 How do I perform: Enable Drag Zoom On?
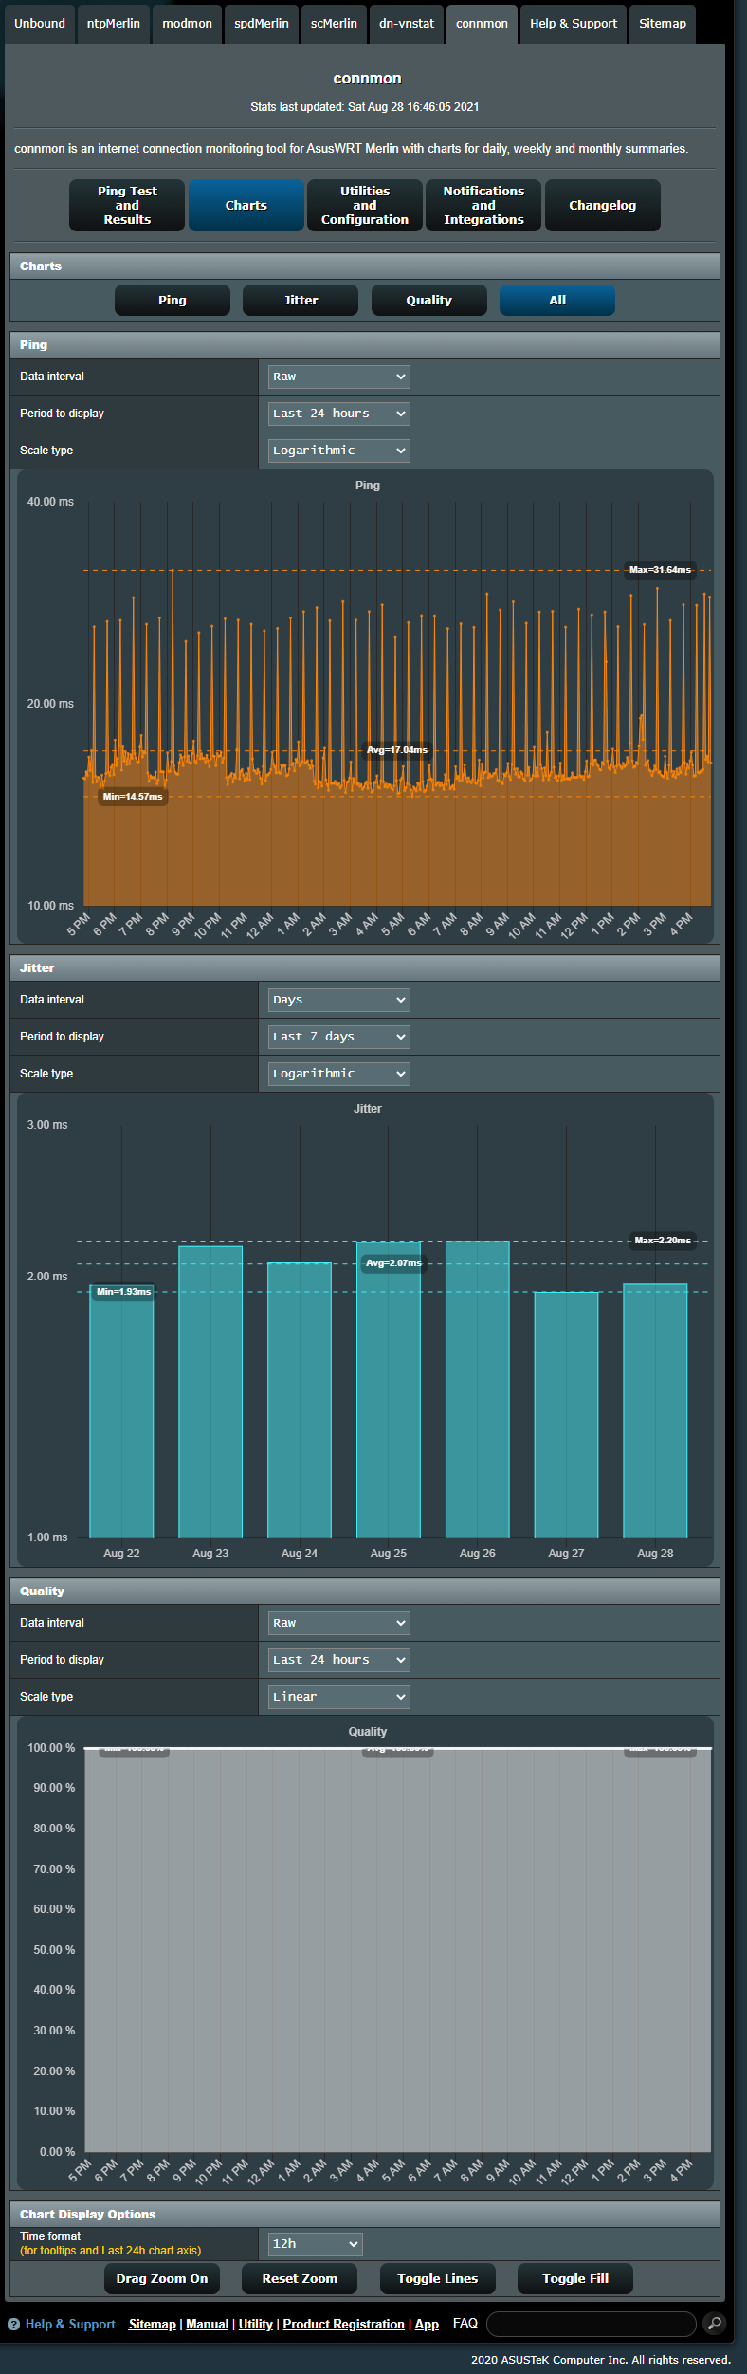click(162, 2278)
